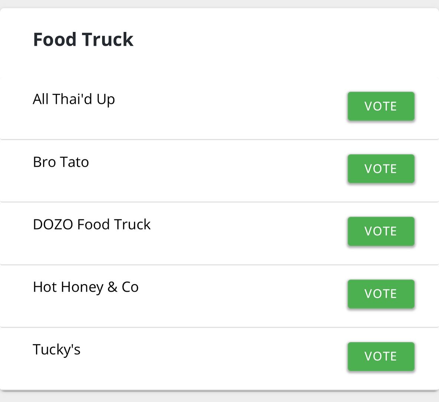Select the All Thai'd Up name text
Screen dimensions: 439x402
click(74, 99)
